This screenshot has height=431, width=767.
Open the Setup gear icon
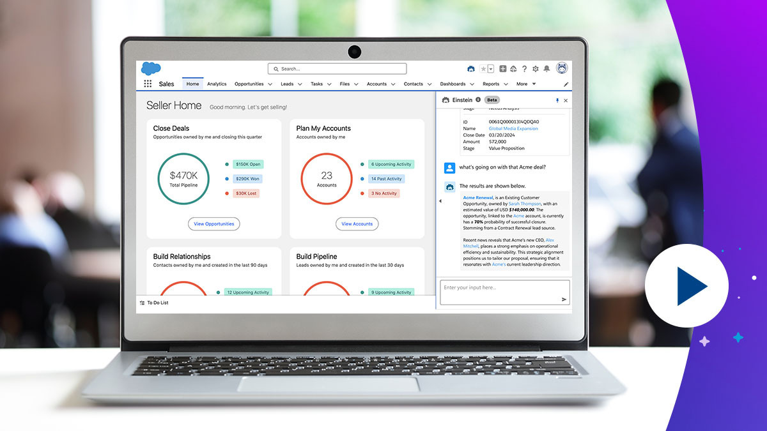click(536, 68)
